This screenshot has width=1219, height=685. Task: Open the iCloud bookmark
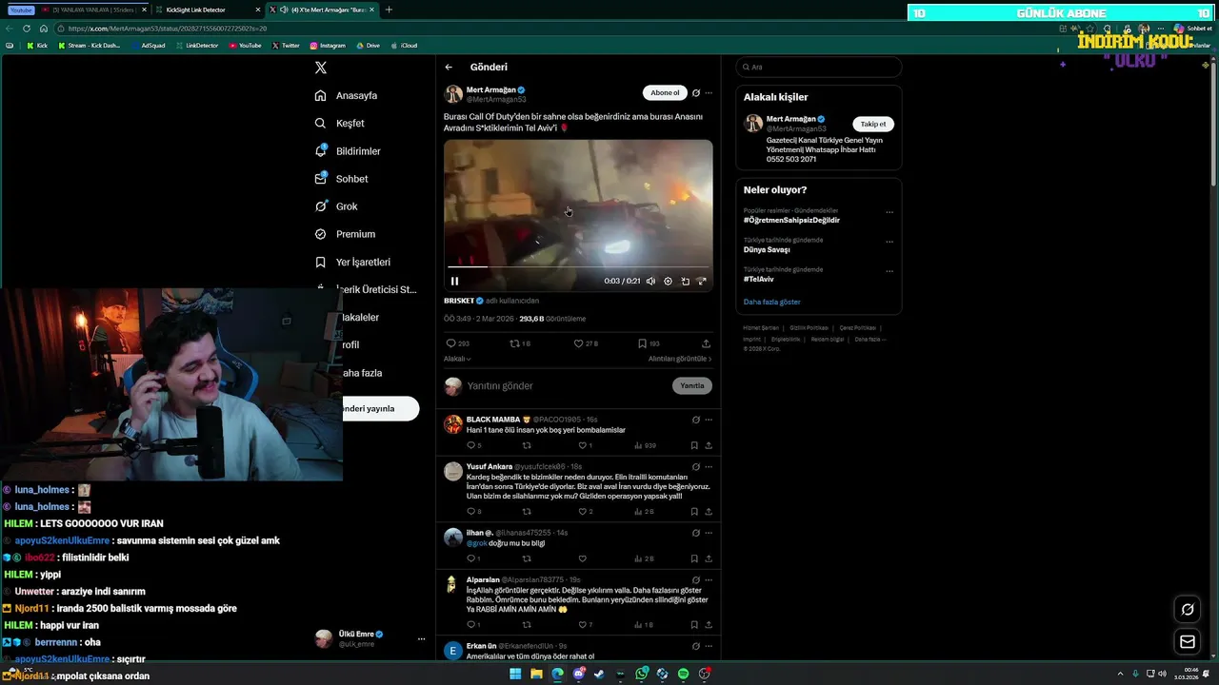coord(404,45)
